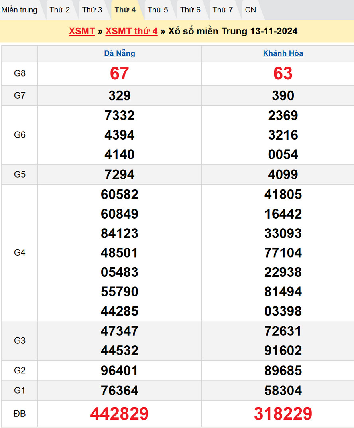Select the red G8 number 63
The width and height of the screenshot is (354, 428).
283,73
